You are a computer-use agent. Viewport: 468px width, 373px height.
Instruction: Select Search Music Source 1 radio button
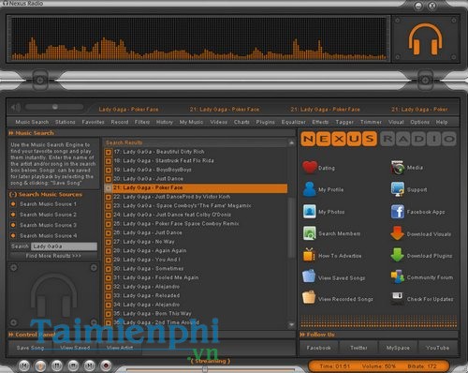(13, 204)
